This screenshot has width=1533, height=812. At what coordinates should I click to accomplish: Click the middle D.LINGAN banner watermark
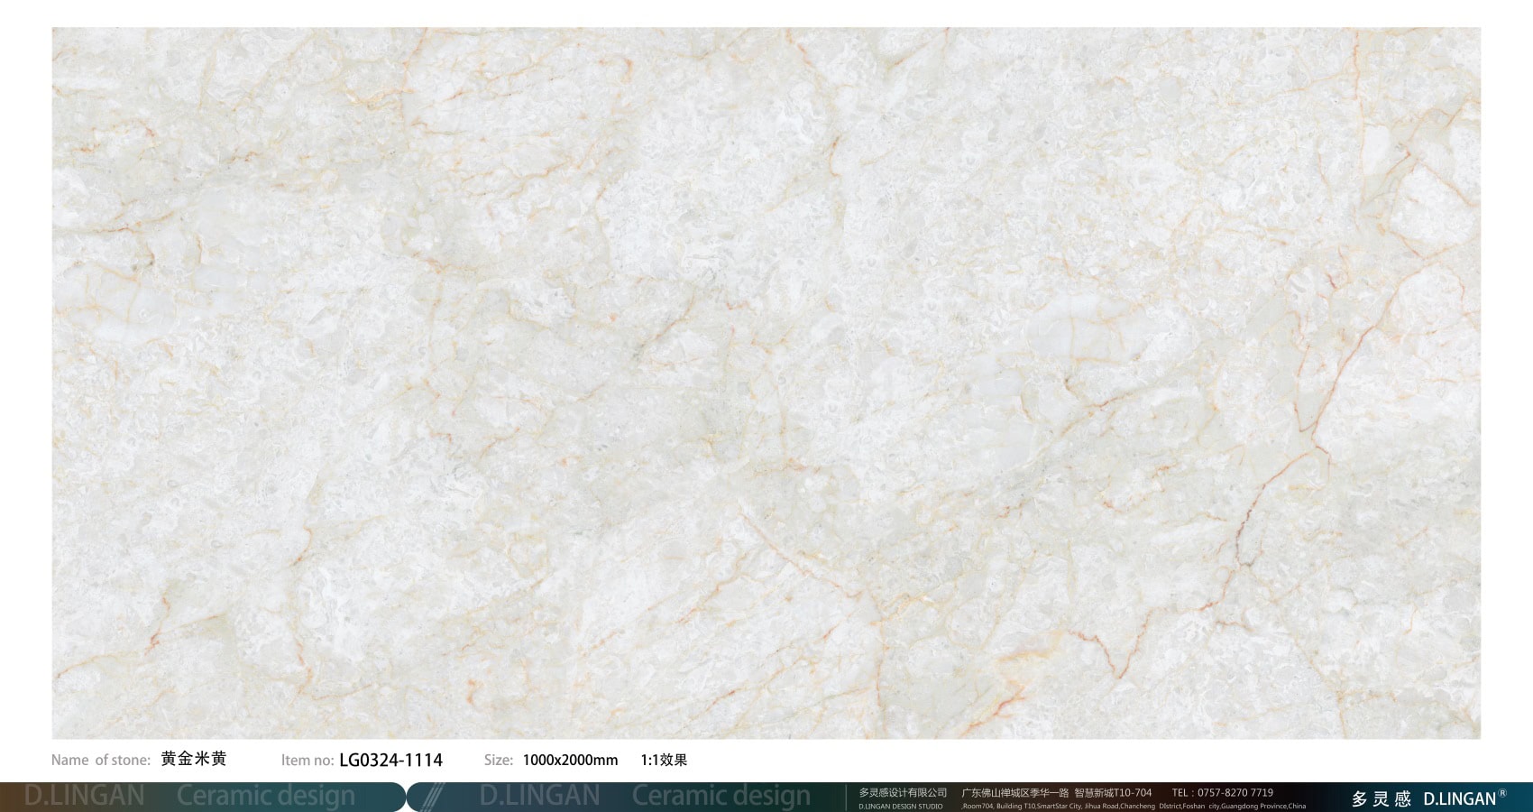(539, 796)
